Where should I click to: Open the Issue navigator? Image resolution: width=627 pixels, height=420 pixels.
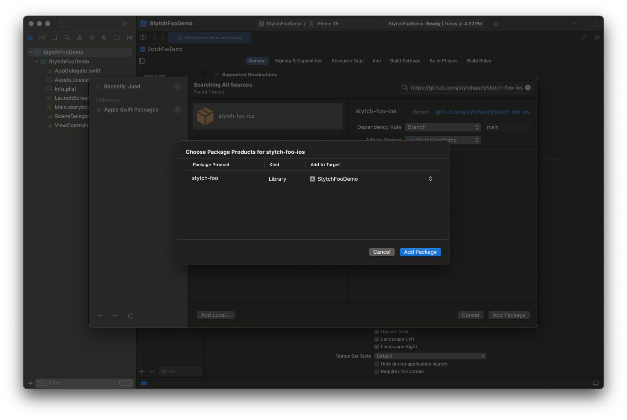pos(80,38)
